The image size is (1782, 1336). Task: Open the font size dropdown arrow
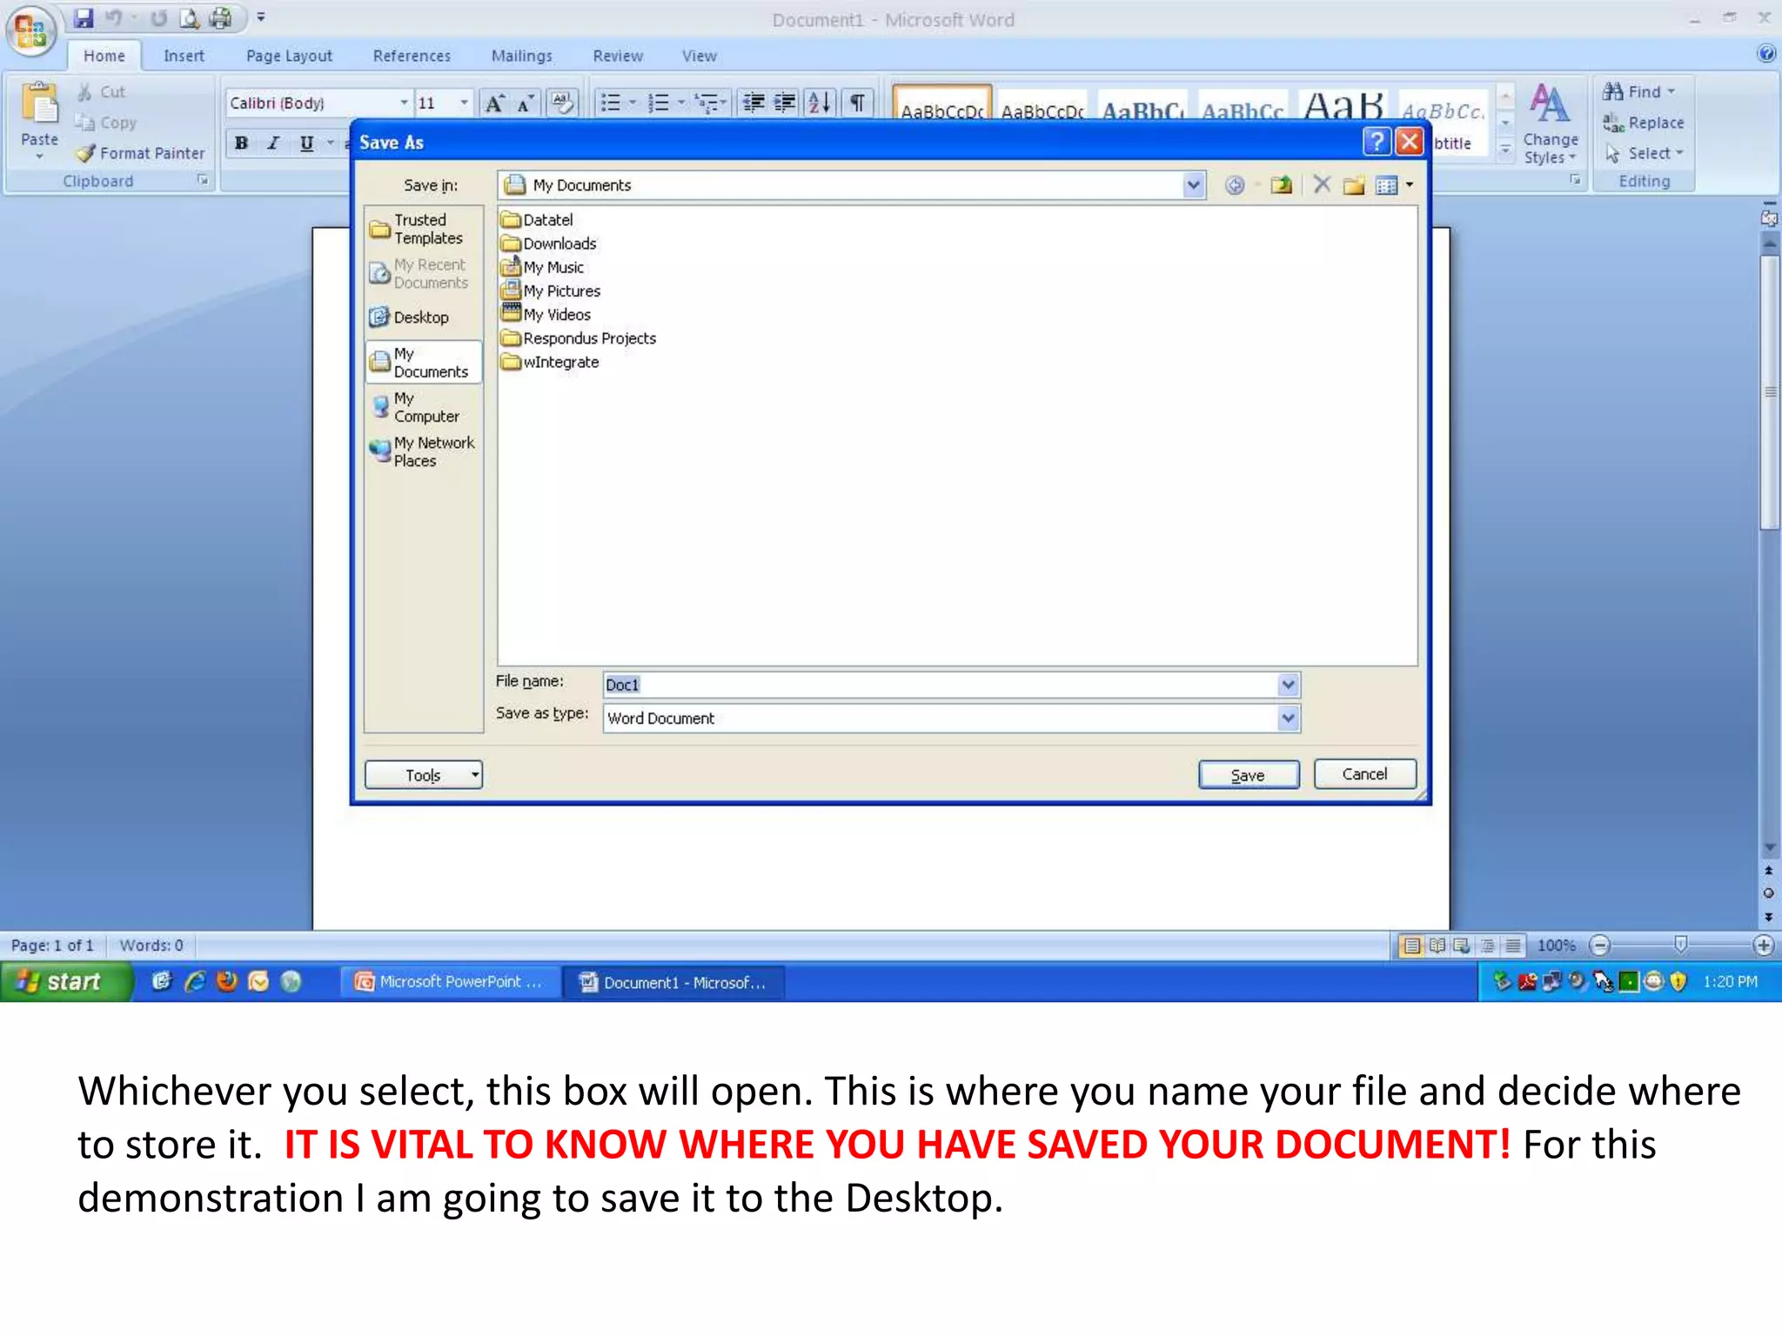(x=464, y=104)
